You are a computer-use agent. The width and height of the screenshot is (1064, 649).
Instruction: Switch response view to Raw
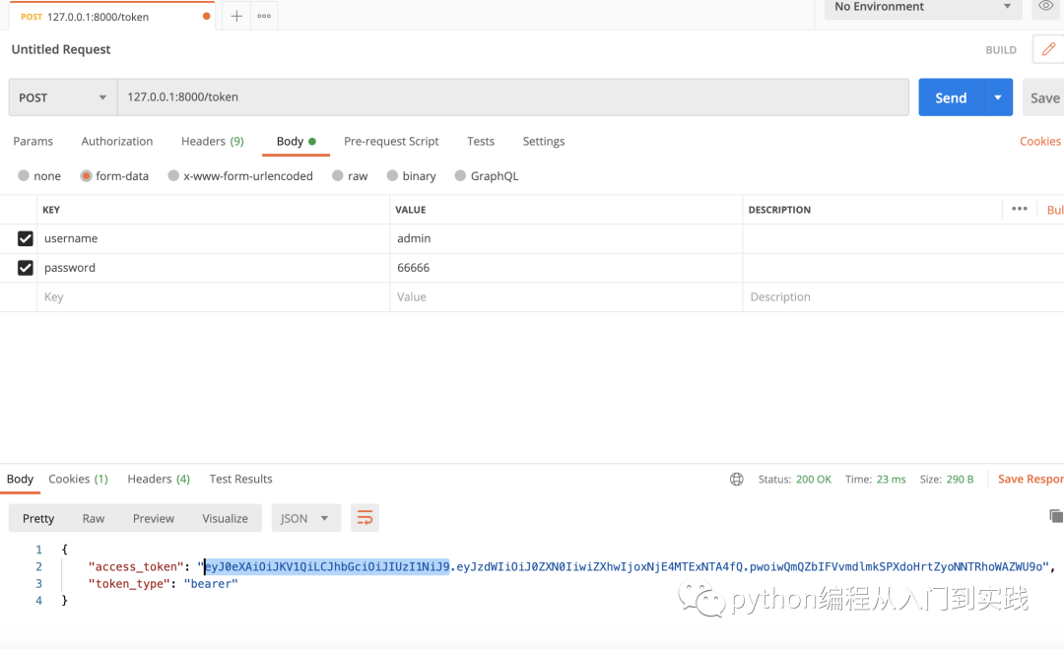(x=94, y=518)
